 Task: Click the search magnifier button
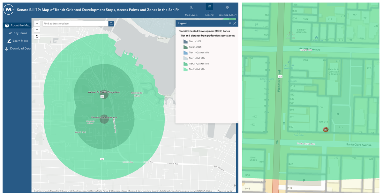point(111,24)
